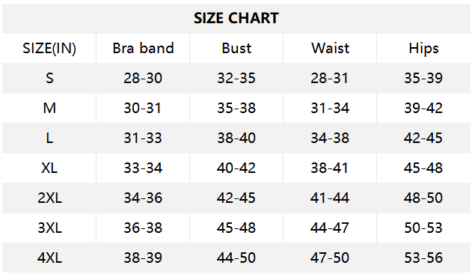Select the Hips column header
Screen dimensions: 472x277
(423, 48)
